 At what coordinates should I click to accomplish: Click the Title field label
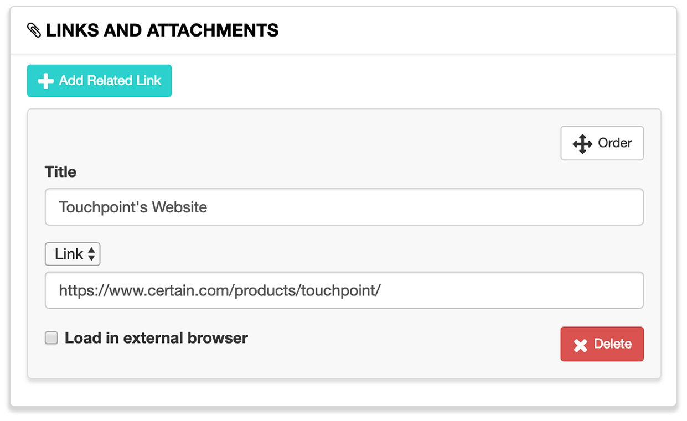tap(60, 172)
